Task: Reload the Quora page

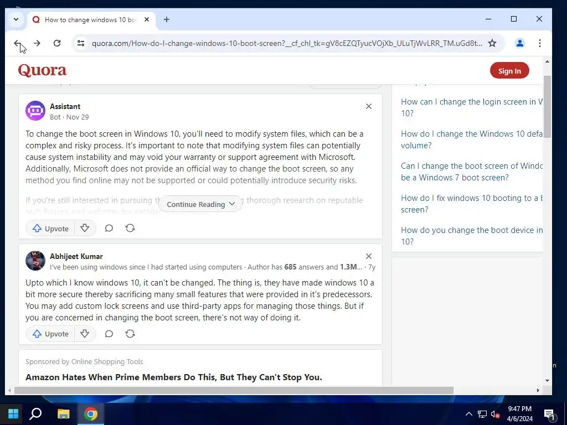Action: 57,43
